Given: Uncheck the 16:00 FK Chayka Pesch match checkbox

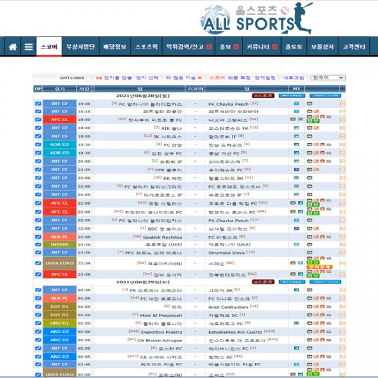Looking at the screenshot, I should coord(38,103).
